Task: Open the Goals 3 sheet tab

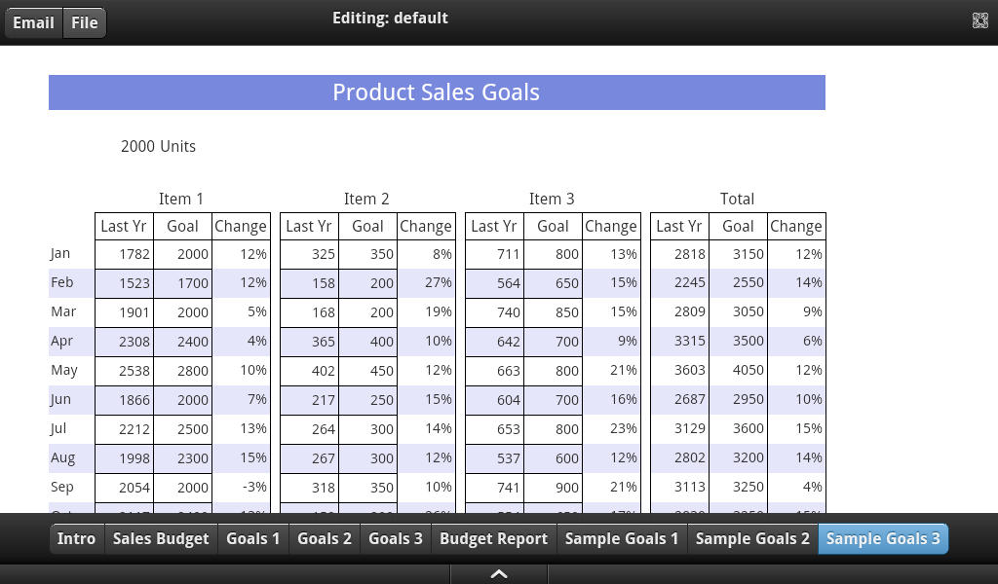Action: pyautogui.click(x=395, y=538)
